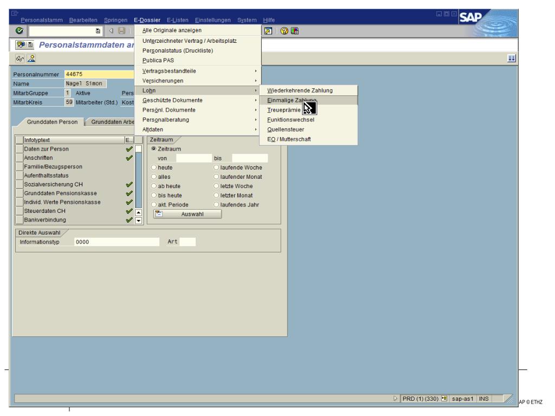The image size is (555, 416).
Task: Click the Informationstyp input field
Action: click(x=117, y=242)
